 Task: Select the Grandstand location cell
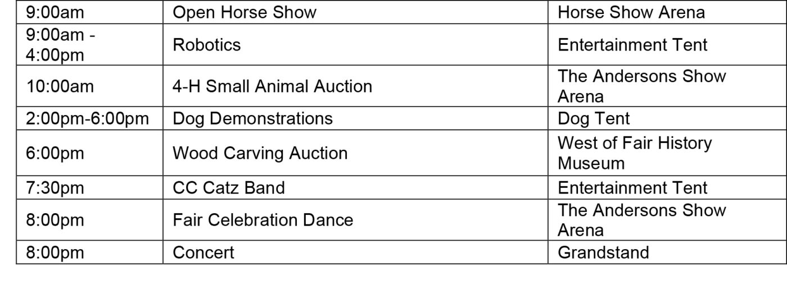603,252
